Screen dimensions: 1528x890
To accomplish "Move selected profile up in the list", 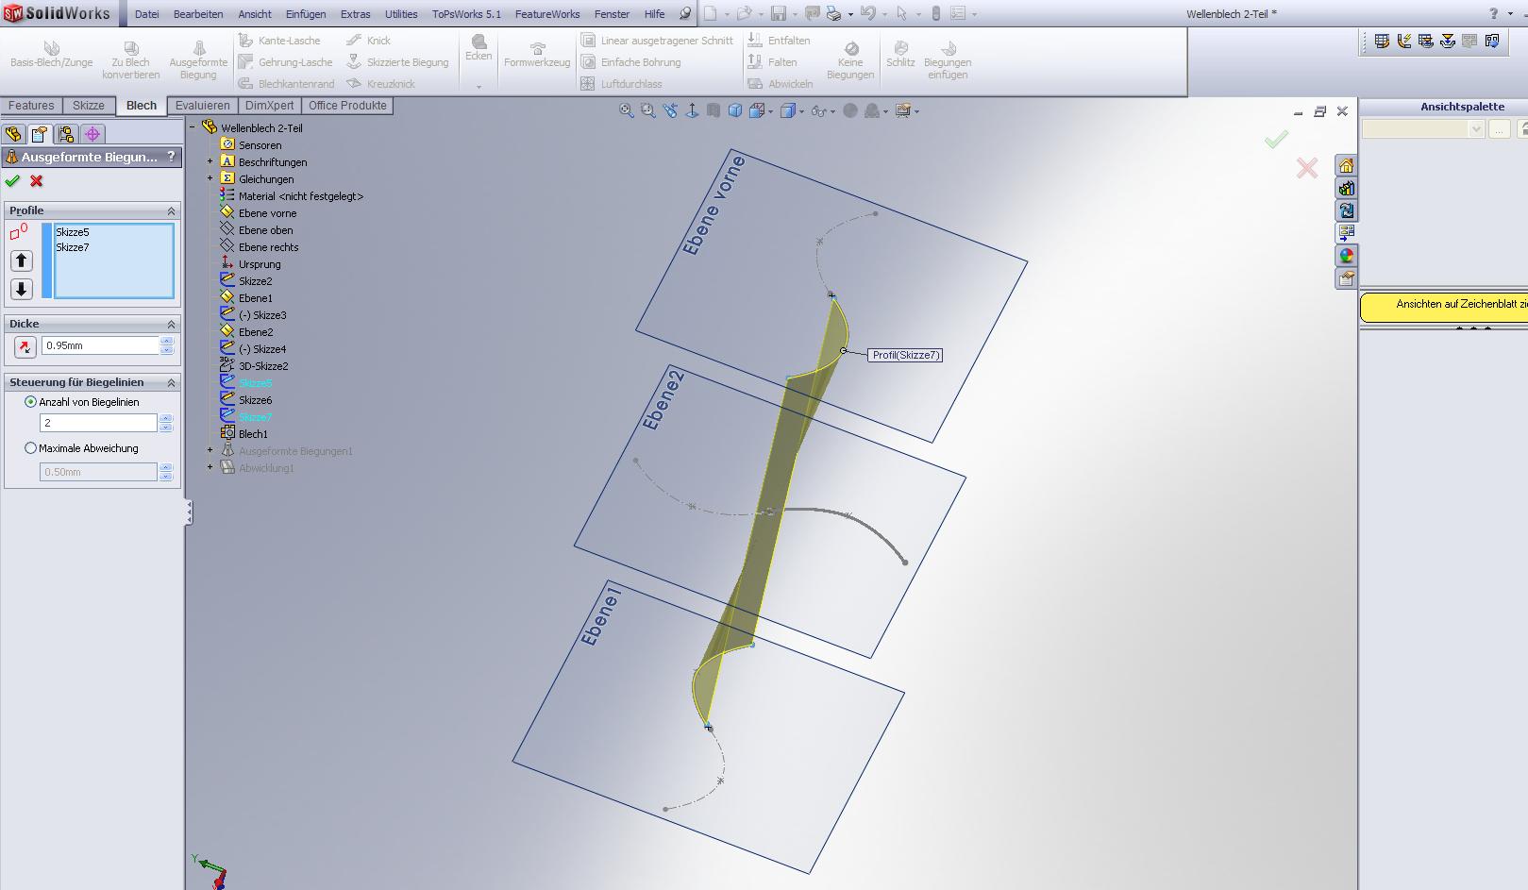I will (x=21, y=260).
